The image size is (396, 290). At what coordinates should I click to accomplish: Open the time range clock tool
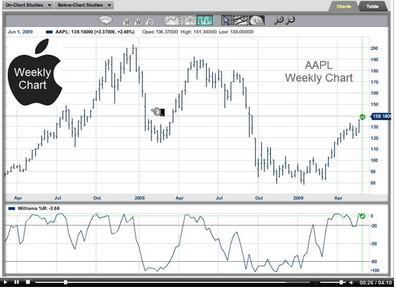(257, 20)
